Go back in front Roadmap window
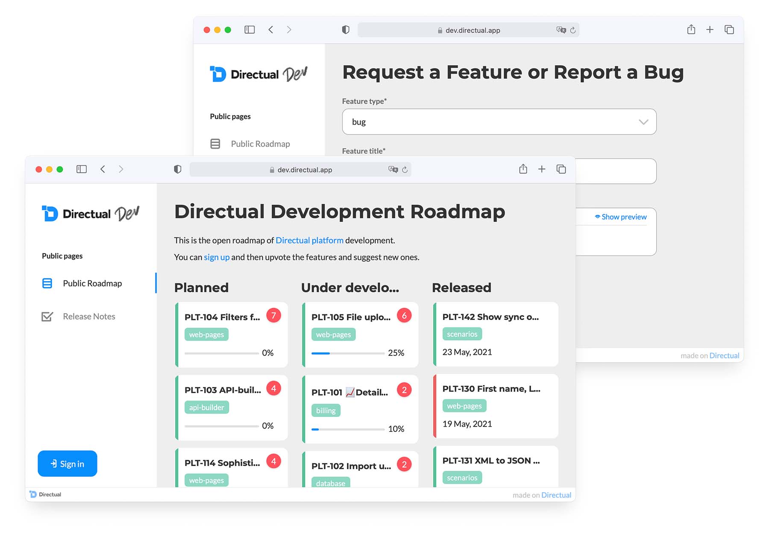 point(103,169)
